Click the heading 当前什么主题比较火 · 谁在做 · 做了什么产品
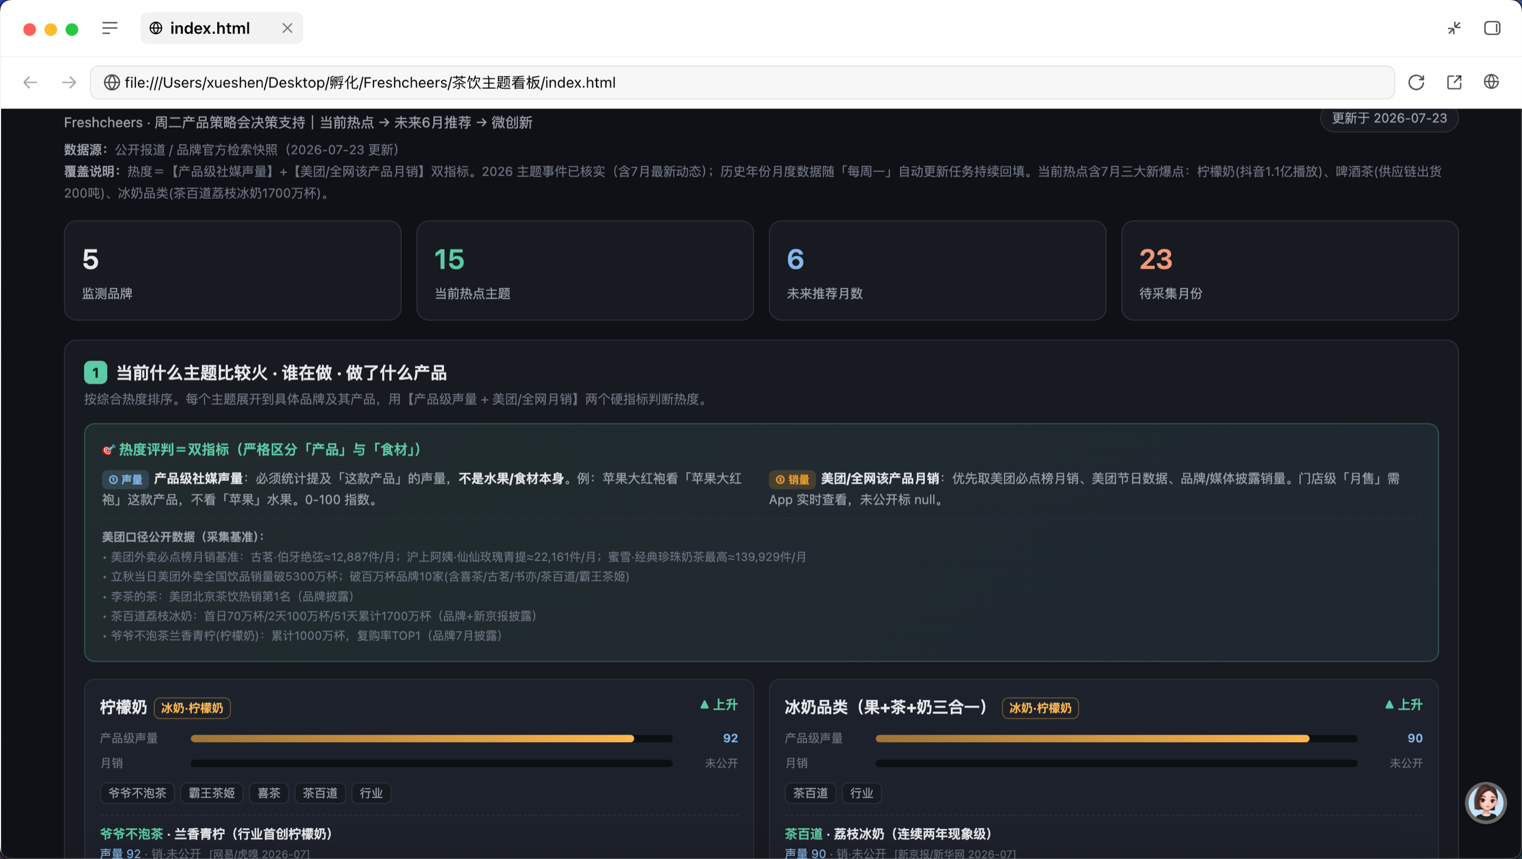This screenshot has height=859, width=1522. [281, 373]
